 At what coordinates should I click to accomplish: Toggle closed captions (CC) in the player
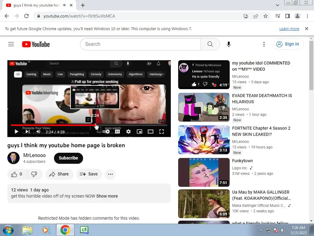[x=117, y=132]
